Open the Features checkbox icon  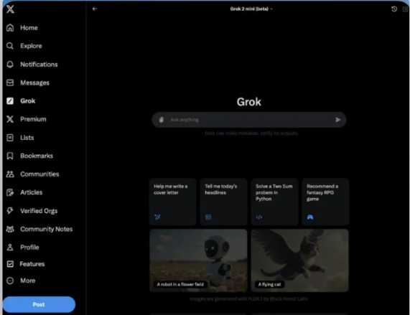[x=10, y=264]
